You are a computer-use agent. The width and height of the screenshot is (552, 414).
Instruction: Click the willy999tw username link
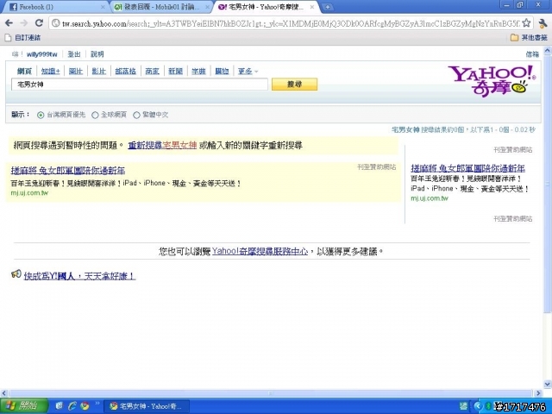point(42,54)
